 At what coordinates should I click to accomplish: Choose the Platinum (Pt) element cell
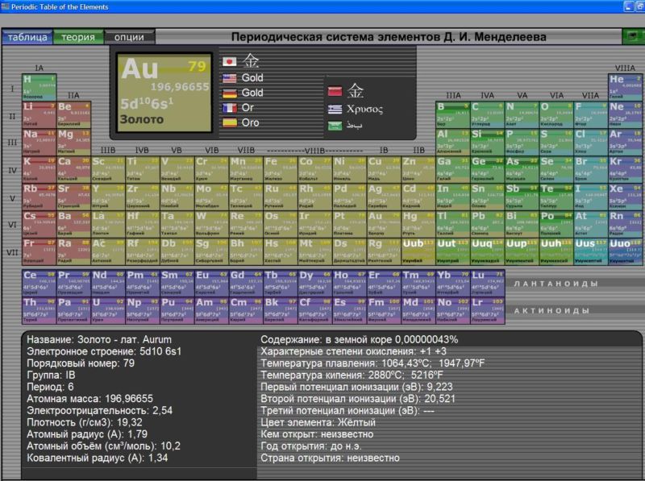pyautogui.click(x=349, y=225)
